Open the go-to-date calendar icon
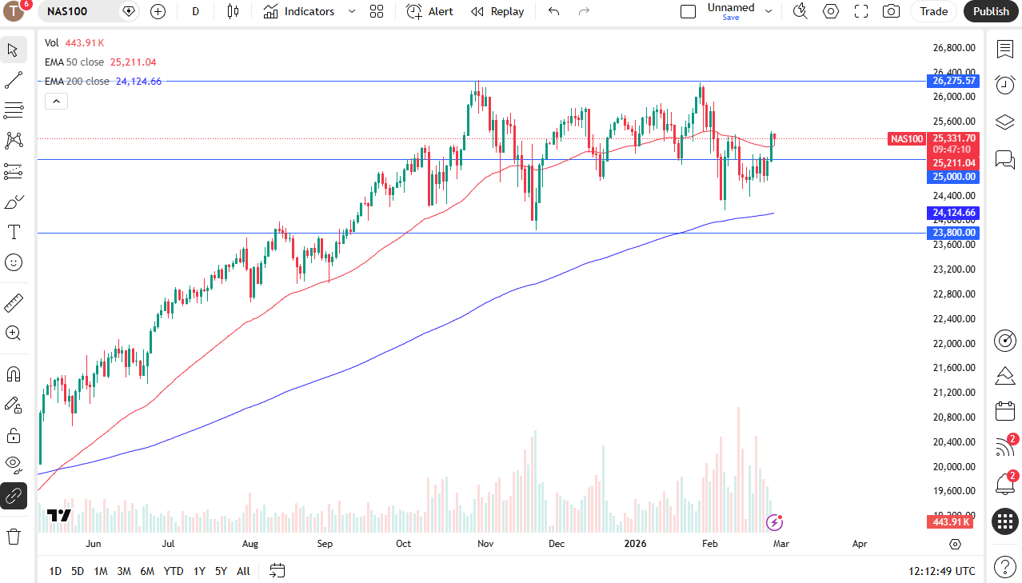The height and width of the screenshot is (583, 1022). pyautogui.click(x=277, y=571)
